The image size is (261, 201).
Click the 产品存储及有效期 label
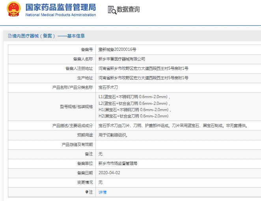pyautogui.click(x=77, y=145)
